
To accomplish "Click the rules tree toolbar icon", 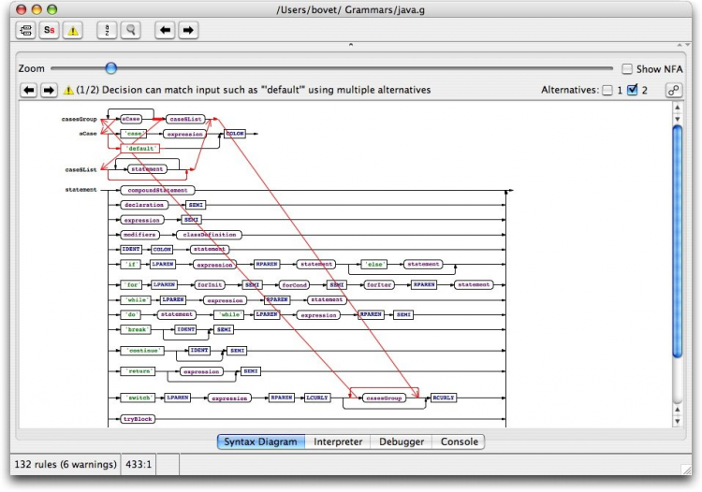I will (25, 30).
